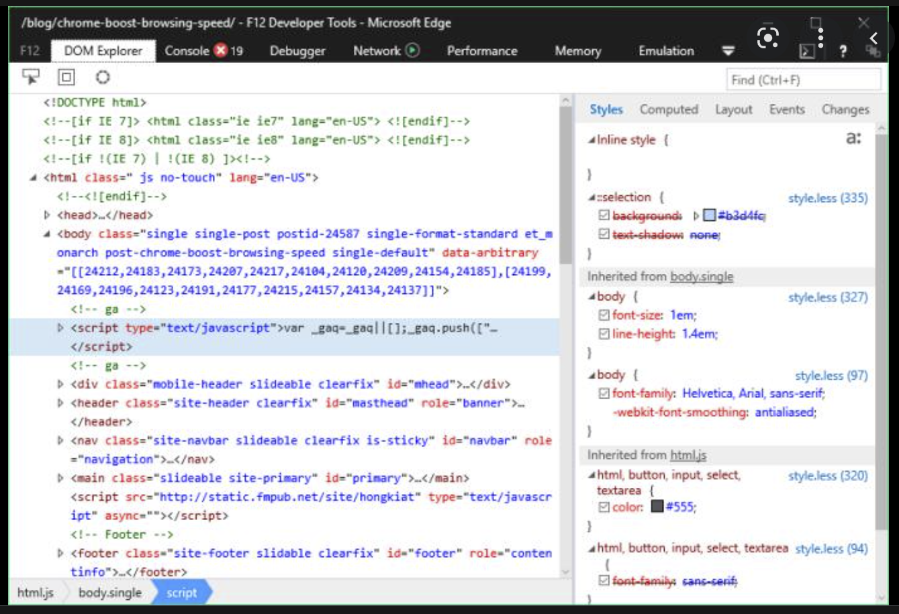Expand the selected script node
Image resolution: width=899 pixels, height=614 pixels.
pos(60,328)
